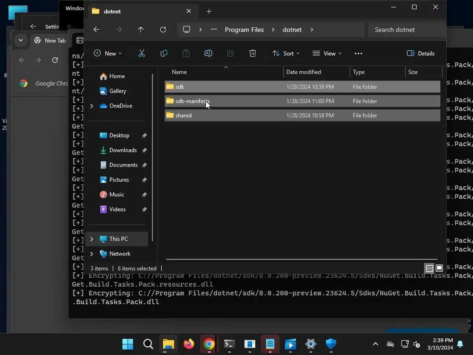Image resolution: width=473 pixels, height=355 pixels.
Task: Go back in File Explorer
Action: pos(97,30)
